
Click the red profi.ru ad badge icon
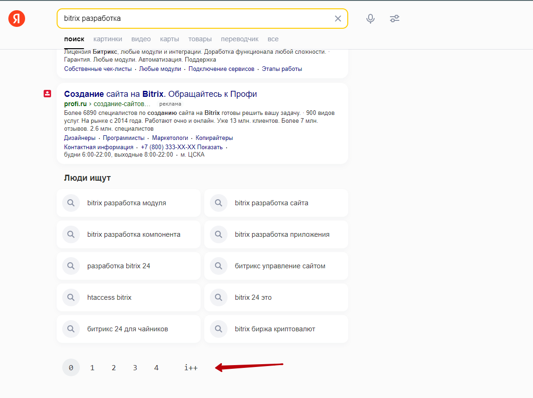47,94
